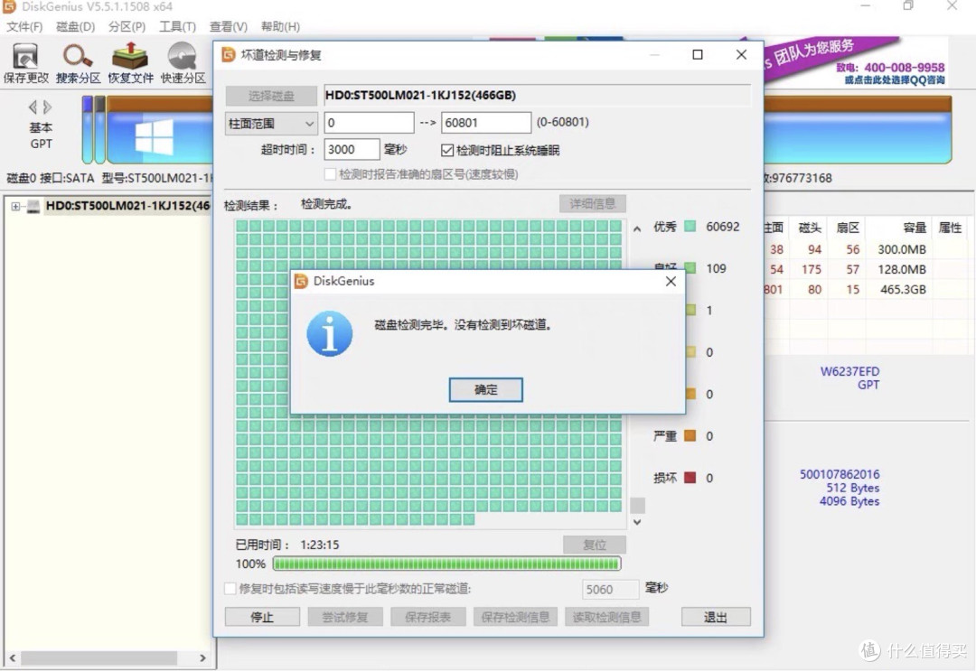
Task: Click Save Detection Info (保存检测信息) button
Action: [515, 617]
